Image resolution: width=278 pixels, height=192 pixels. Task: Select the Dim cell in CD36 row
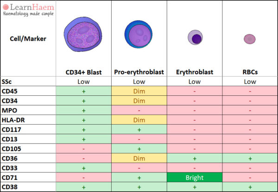point(139,159)
